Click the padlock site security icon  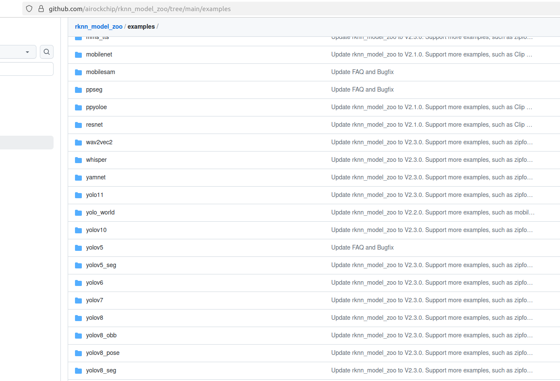(41, 9)
